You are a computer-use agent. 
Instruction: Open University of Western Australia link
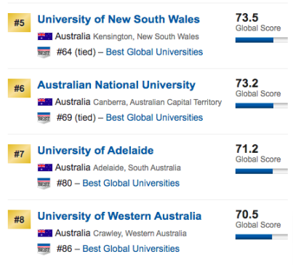(119, 216)
